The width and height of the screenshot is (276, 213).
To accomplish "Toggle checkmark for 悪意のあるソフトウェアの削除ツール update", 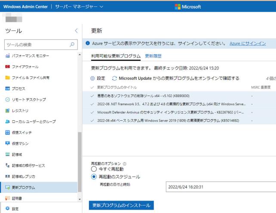I will pyautogui.click(x=92, y=96).
